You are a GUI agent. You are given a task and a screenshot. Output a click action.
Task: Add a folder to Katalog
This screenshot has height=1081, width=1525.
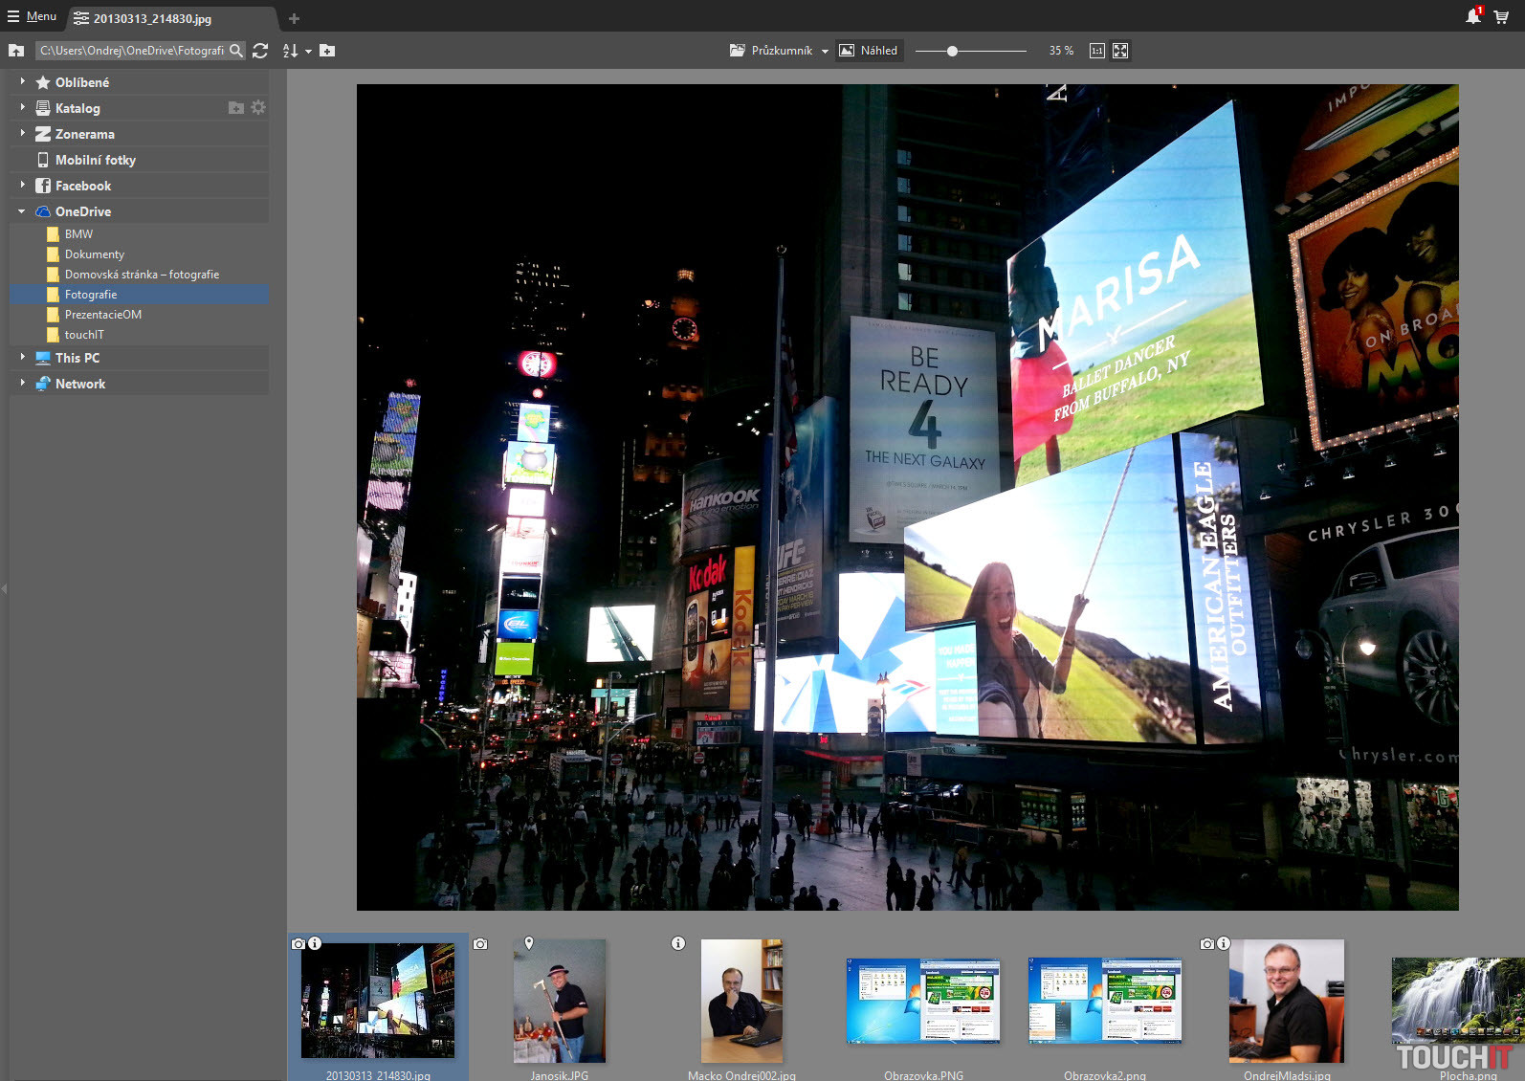(x=236, y=108)
